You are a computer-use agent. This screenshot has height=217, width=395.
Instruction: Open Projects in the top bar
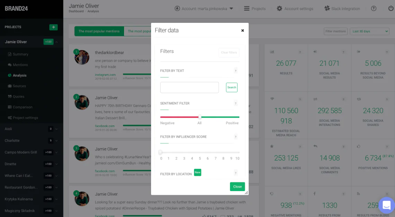pos(255,9)
